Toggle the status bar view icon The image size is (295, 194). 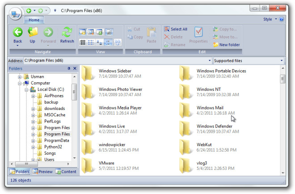[x=109, y=32]
